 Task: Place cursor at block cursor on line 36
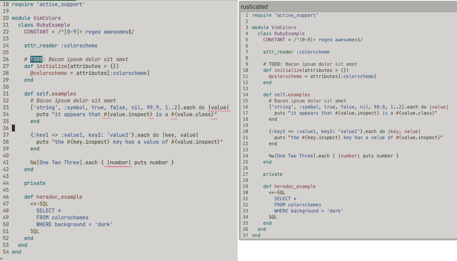13,128
